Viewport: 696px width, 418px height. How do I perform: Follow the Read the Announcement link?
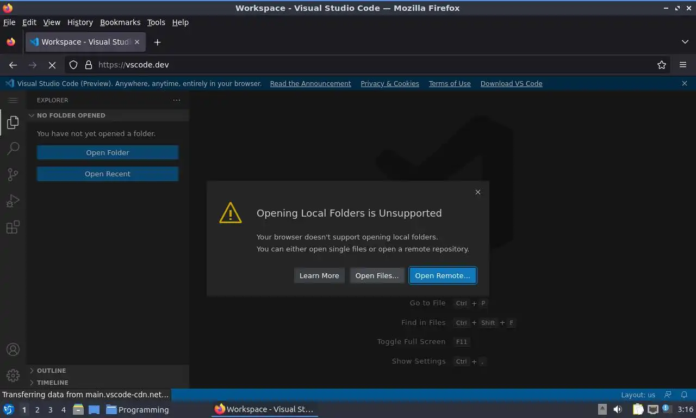click(x=310, y=83)
